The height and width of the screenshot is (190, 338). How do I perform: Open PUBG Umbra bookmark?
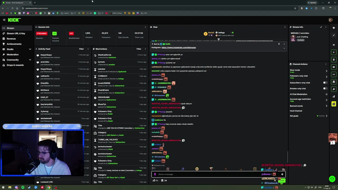click(116, 13)
